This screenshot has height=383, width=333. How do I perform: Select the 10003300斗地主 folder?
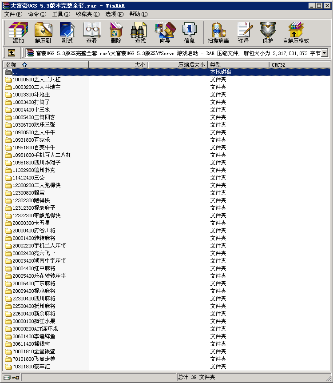pos(31,95)
